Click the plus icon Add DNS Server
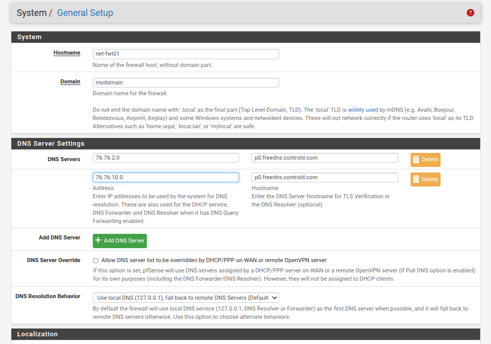The height and width of the screenshot is (344, 491). (98, 240)
